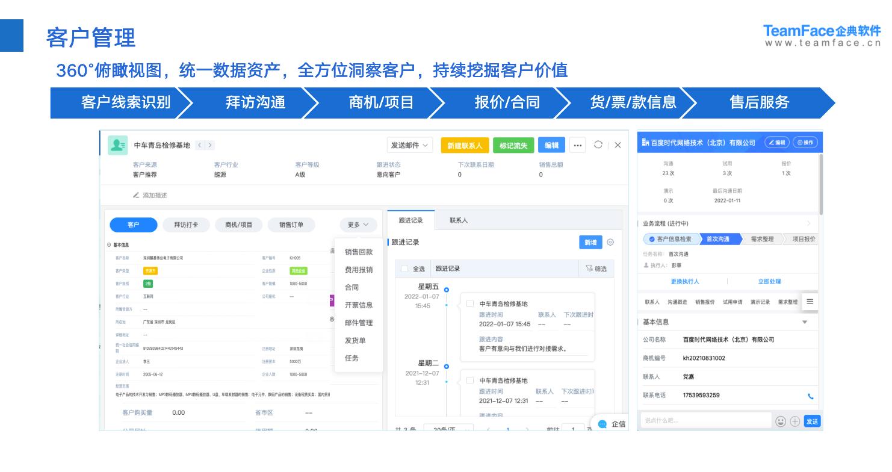Open the 联系人 tab beside 跟进记录
The width and height of the screenshot is (892, 472).
point(459,220)
